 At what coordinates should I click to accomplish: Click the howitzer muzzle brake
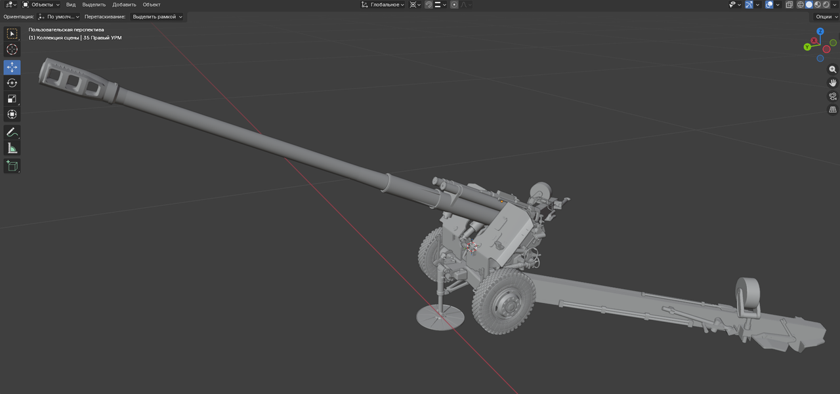[x=77, y=80]
